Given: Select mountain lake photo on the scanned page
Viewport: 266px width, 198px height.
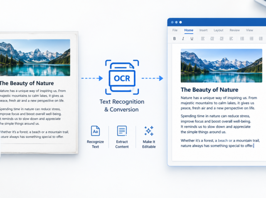Looking at the screenshot, I should pos(35,58).
